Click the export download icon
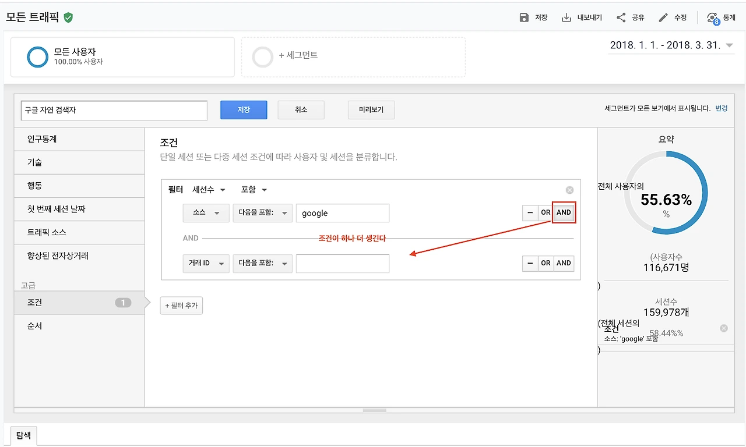Viewport: 746px width, 447px height. [566, 17]
